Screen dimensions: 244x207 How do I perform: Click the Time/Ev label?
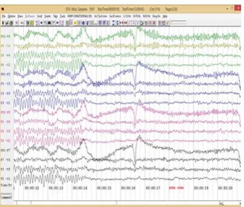tap(6, 185)
